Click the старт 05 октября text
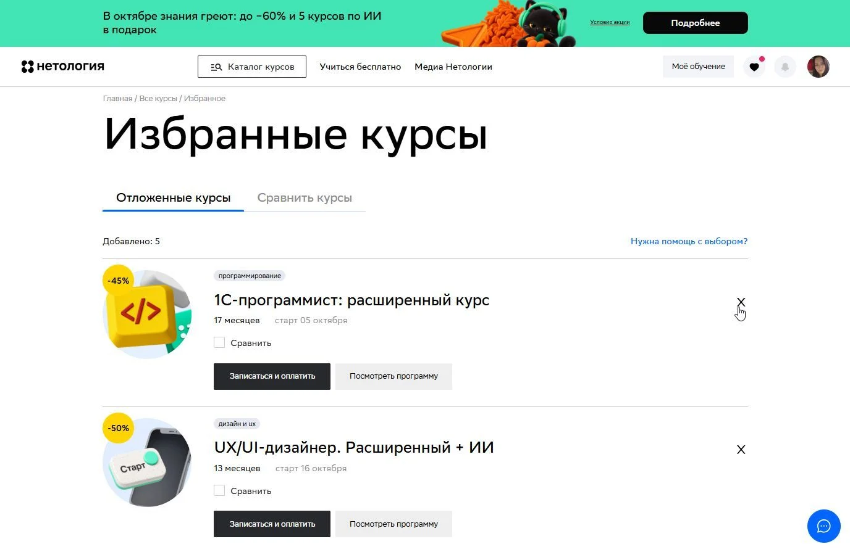Image resolution: width=850 pixels, height=552 pixels. coord(311,321)
